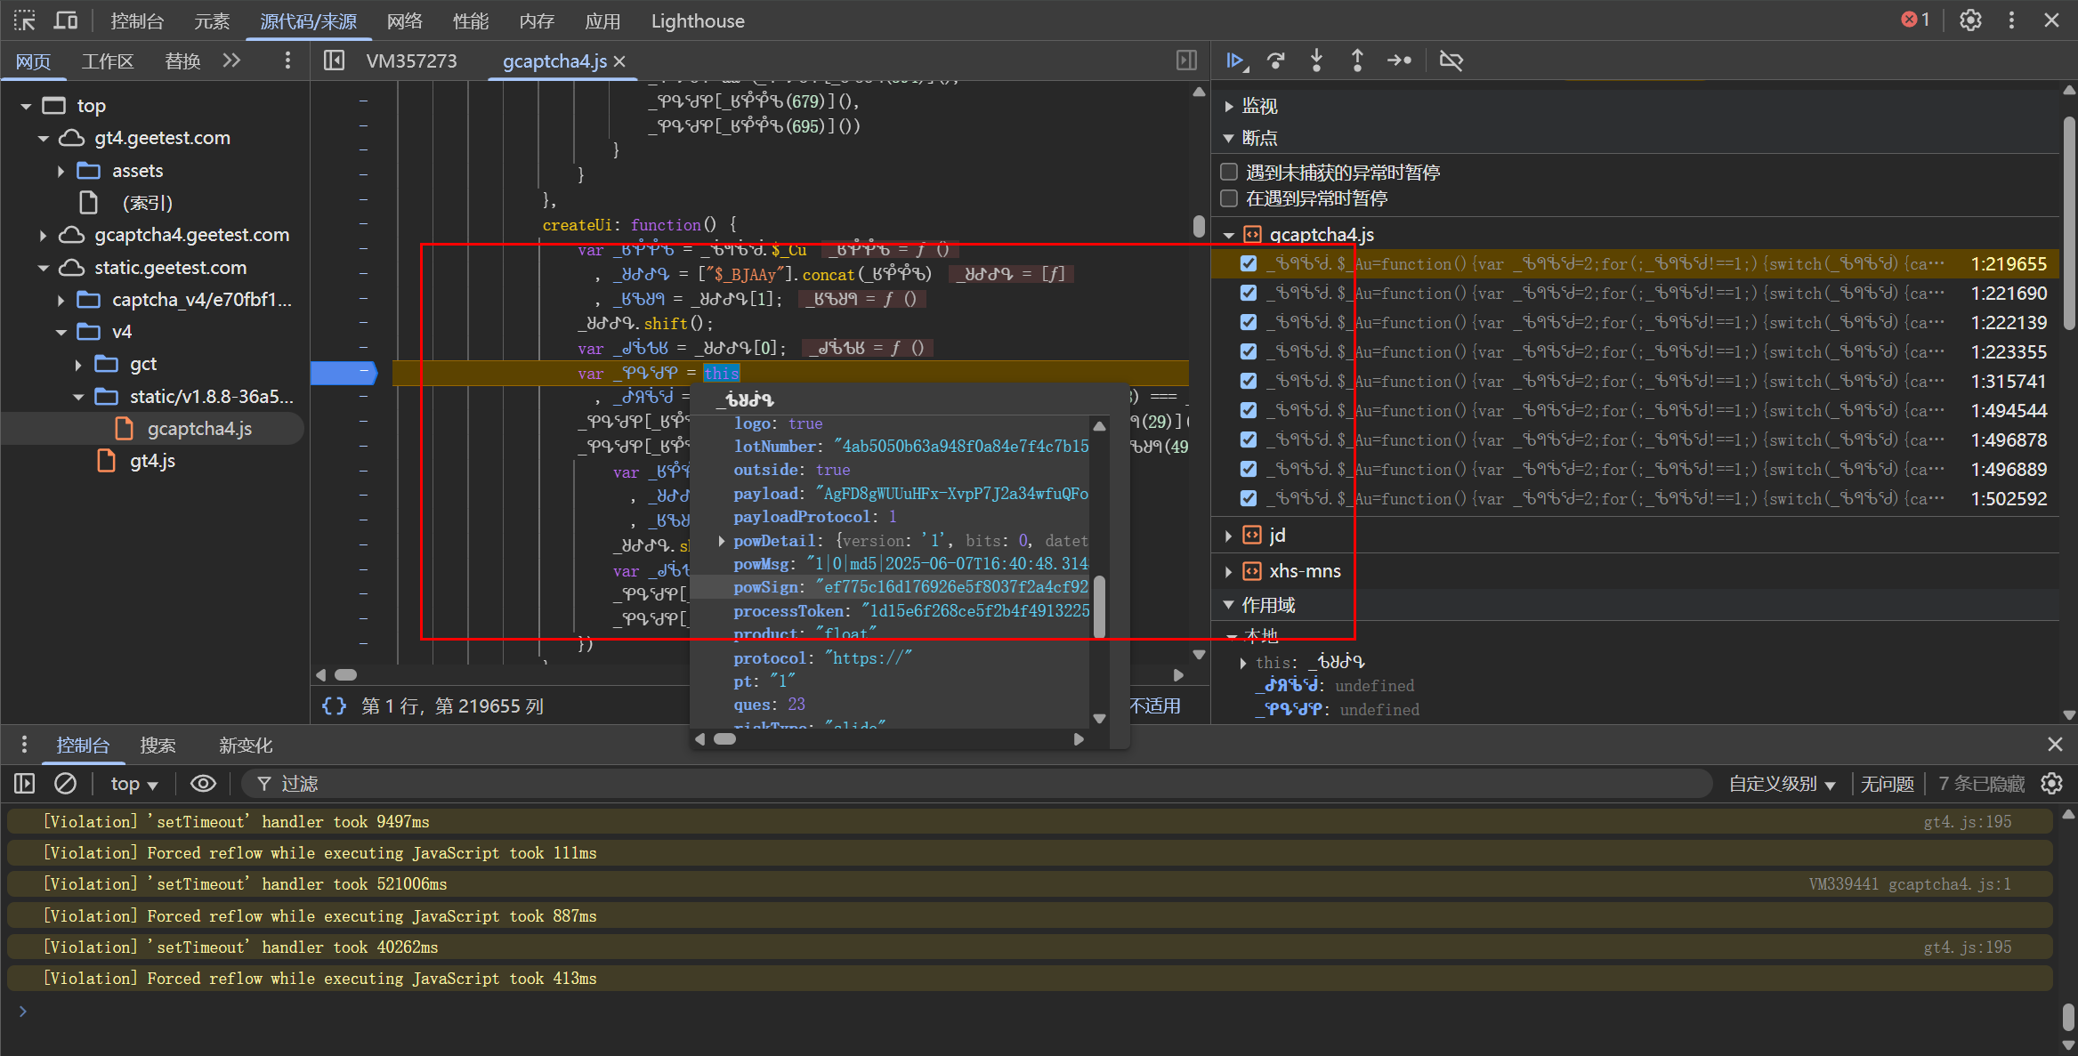Screen dimensions: 2078x1056
Task: Expand the jd breakpoints group
Action: coord(1229,536)
